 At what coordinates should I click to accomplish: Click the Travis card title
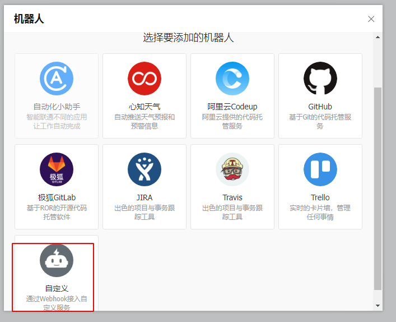(232, 197)
